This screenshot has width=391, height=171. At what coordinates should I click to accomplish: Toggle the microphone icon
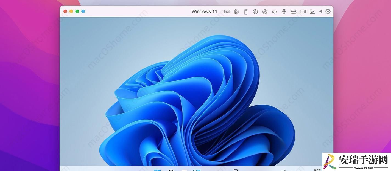tap(284, 11)
